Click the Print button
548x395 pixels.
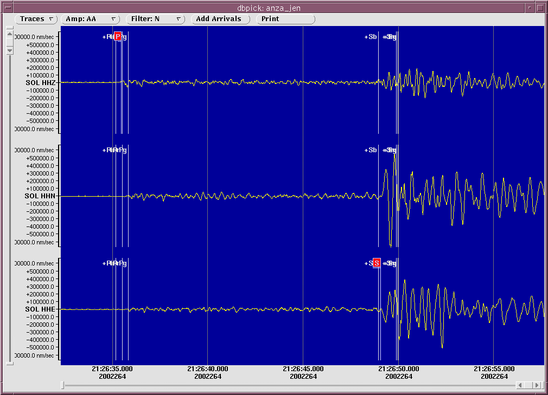[285, 19]
